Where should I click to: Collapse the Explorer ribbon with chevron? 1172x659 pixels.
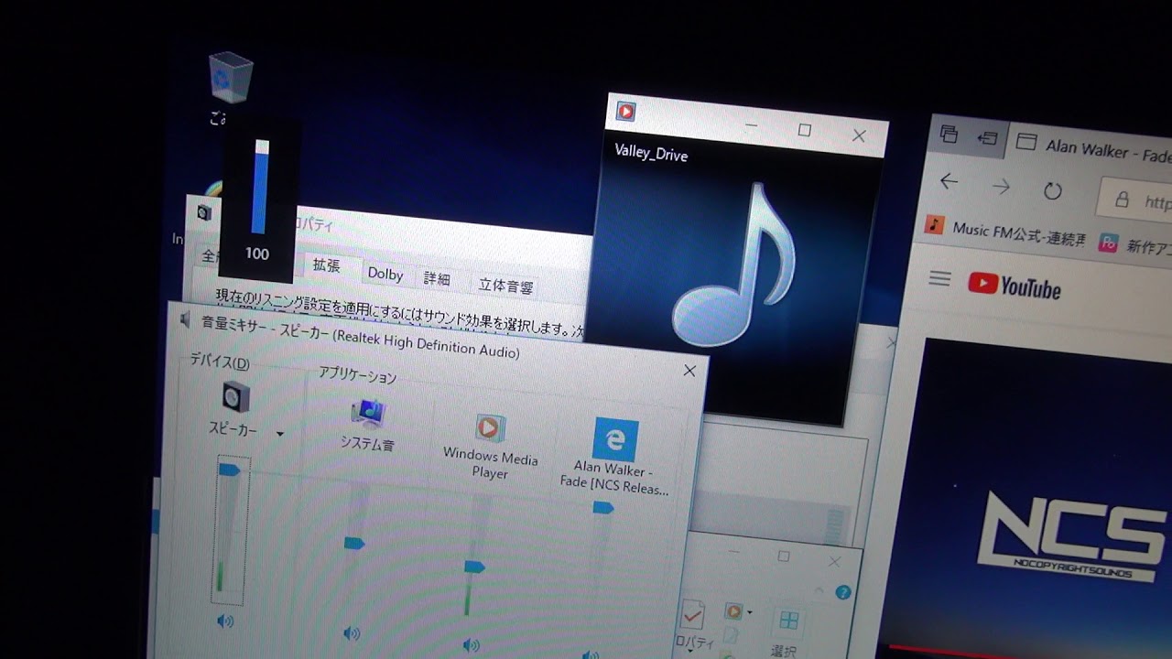(x=819, y=590)
